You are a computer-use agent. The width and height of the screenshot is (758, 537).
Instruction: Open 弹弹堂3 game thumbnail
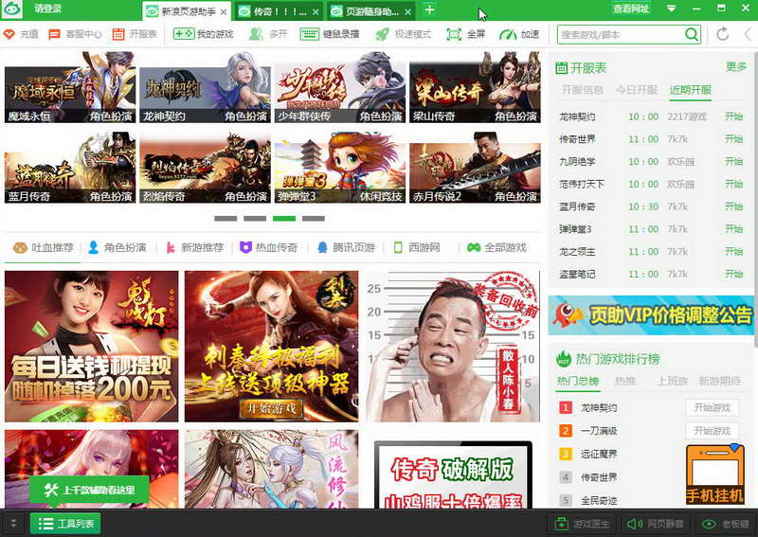tap(340, 168)
